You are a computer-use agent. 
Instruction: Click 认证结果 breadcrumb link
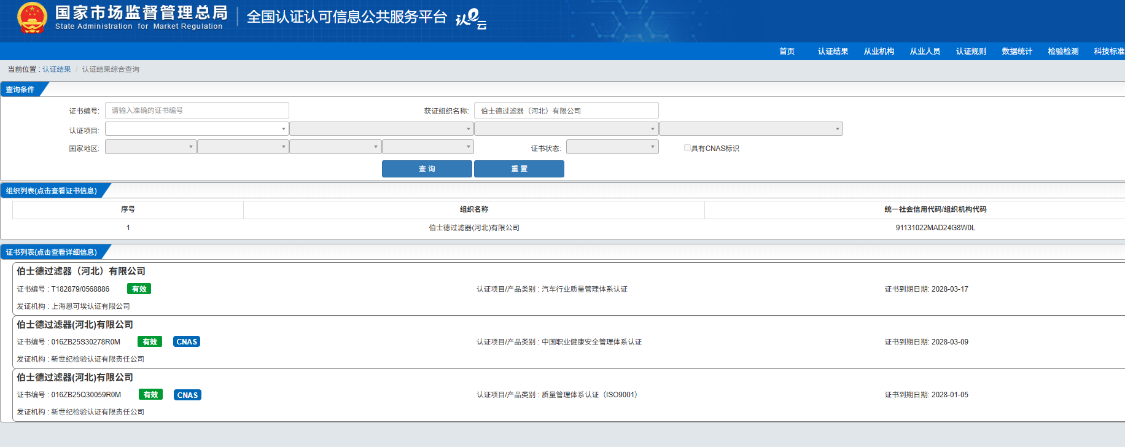(x=56, y=69)
